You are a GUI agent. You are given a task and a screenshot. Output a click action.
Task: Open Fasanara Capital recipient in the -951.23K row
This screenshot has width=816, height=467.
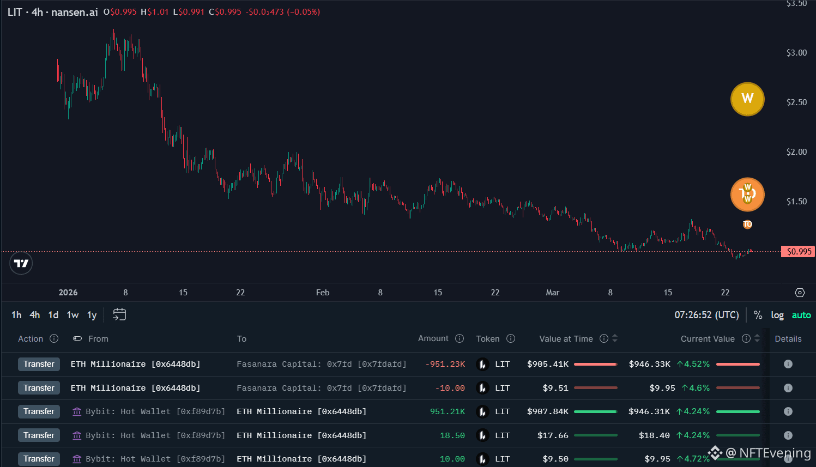coord(322,364)
